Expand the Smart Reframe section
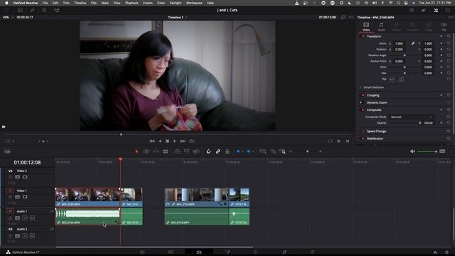Viewport: 455px width, 256px height. 373,87
